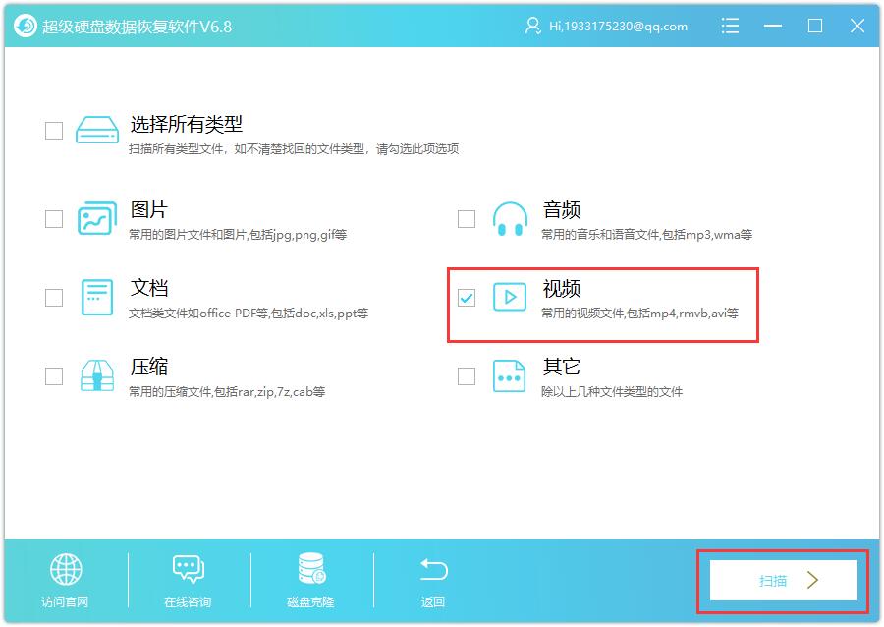The width and height of the screenshot is (884, 627).
Task: Open the 磁盘克隆 disk icon
Action: [311, 568]
